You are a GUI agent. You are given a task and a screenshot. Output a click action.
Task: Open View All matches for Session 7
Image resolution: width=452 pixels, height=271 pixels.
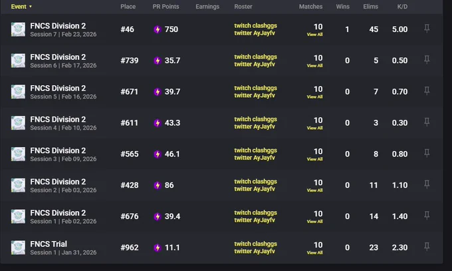(x=314, y=35)
